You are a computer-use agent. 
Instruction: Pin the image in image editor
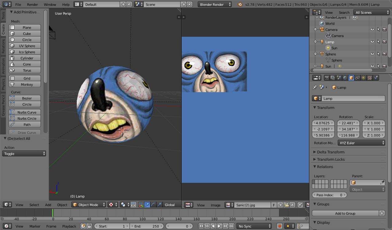pyautogui.click(x=300, y=205)
